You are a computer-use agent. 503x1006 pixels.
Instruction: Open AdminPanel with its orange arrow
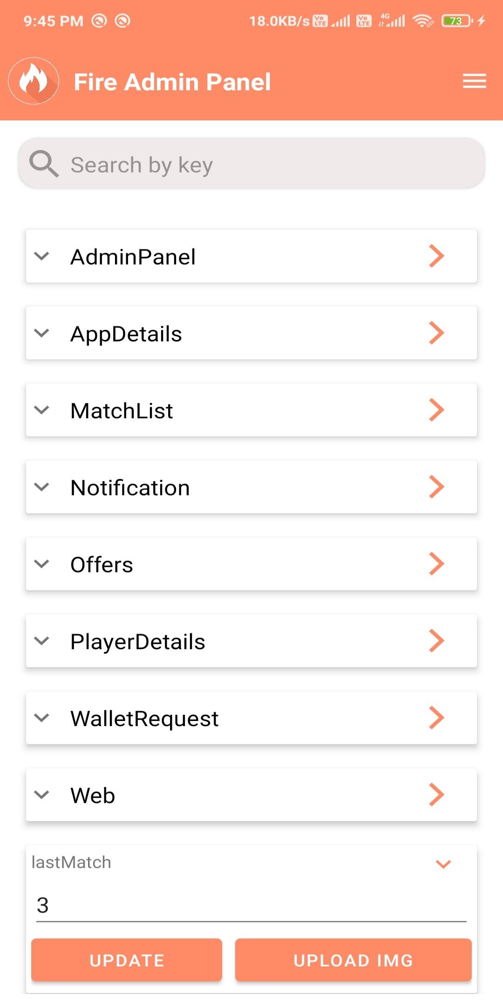tap(436, 256)
